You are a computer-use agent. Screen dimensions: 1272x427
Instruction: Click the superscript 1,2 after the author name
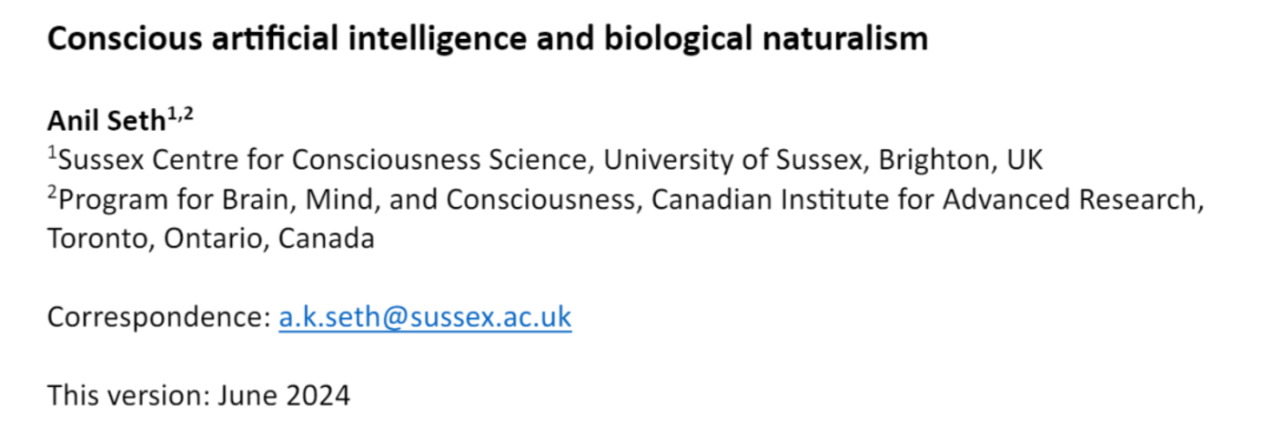tap(180, 113)
